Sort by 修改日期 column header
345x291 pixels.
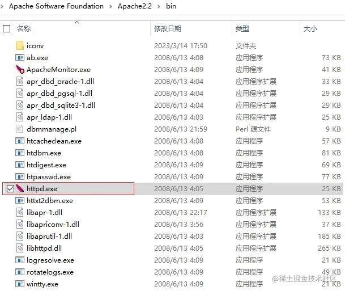[x=168, y=28]
